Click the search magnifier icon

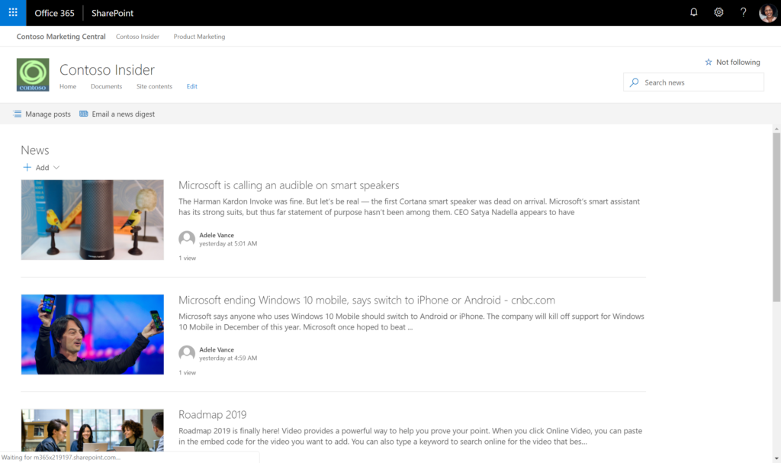tap(634, 82)
